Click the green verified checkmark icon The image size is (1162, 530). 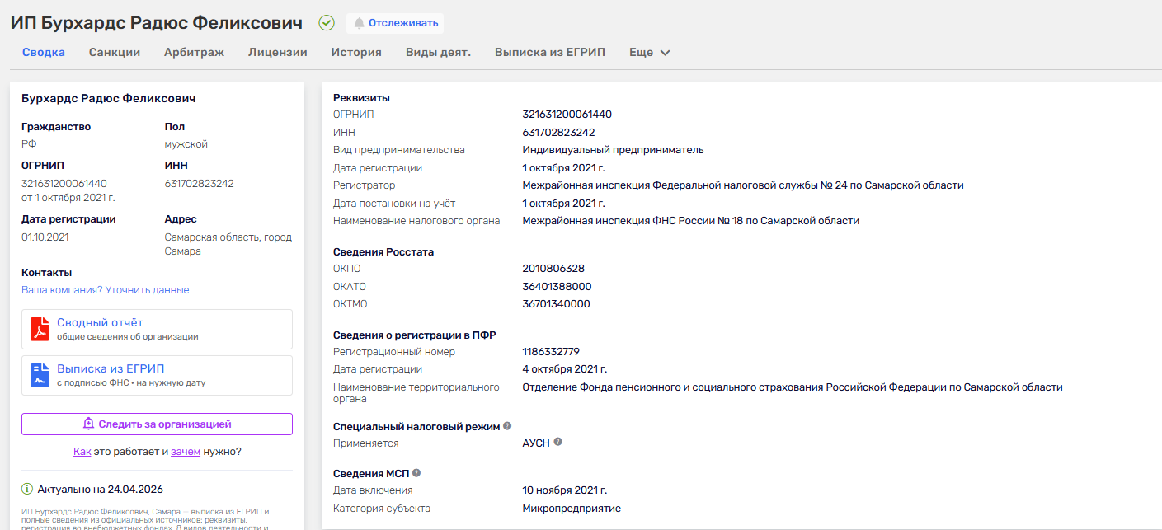(x=327, y=23)
